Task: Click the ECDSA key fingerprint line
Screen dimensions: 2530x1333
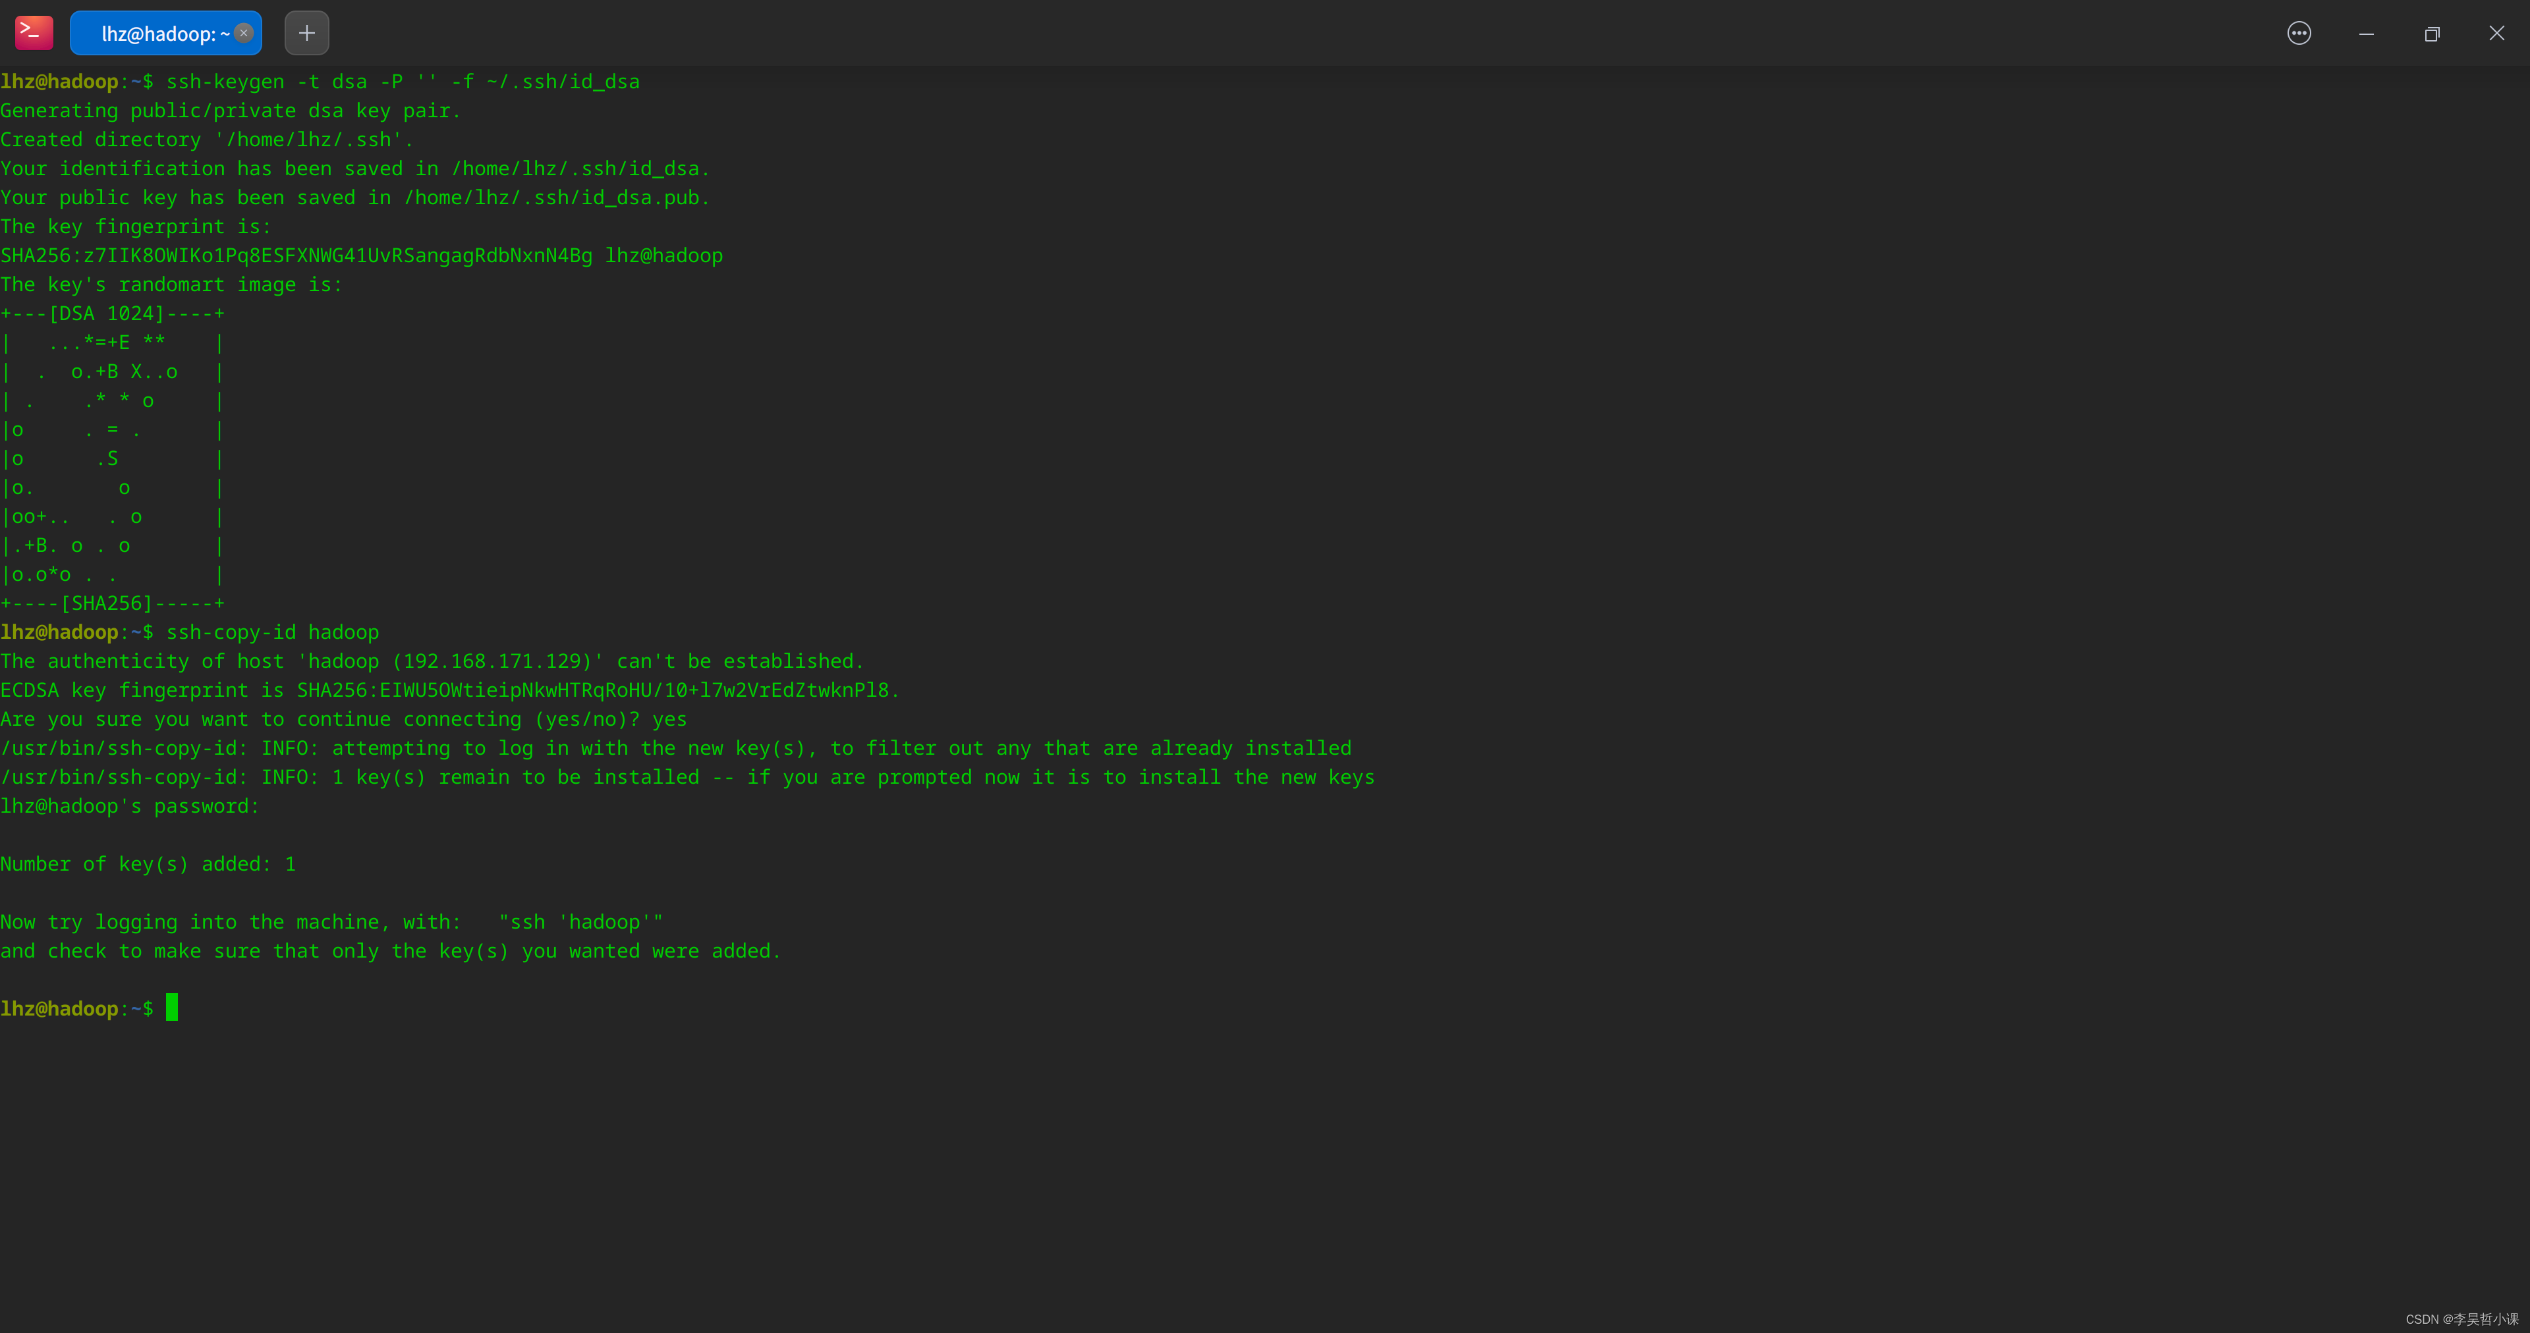Action: [x=450, y=690]
